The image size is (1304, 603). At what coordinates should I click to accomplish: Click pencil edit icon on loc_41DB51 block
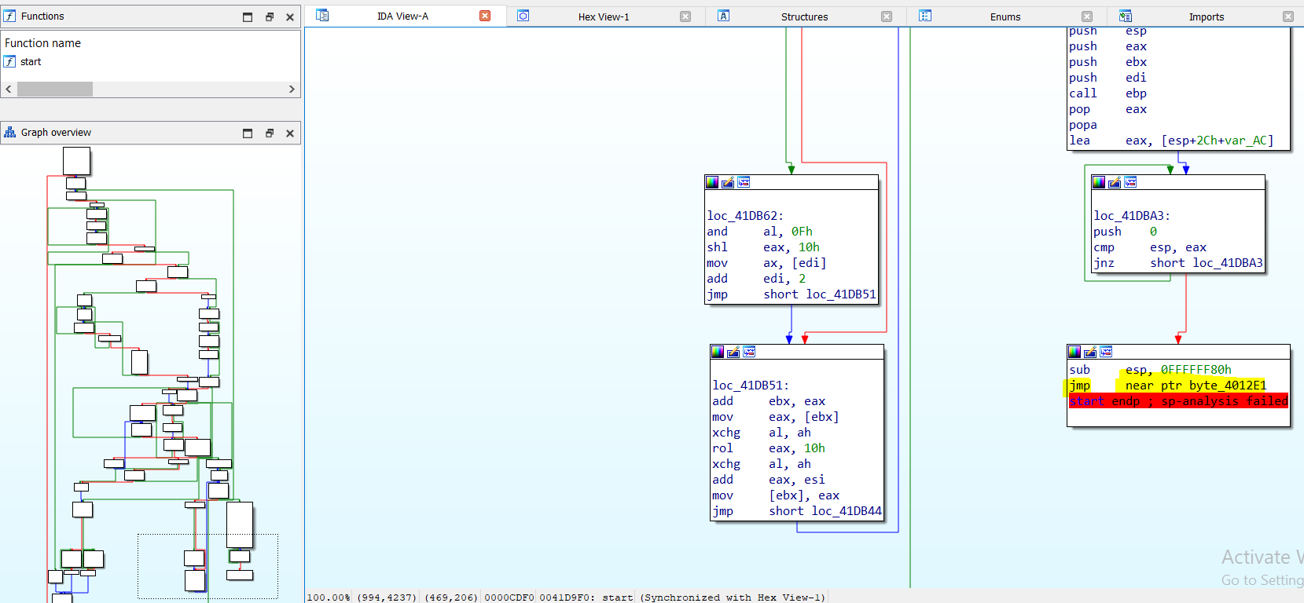pyautogui.click(x=733, y=352)
